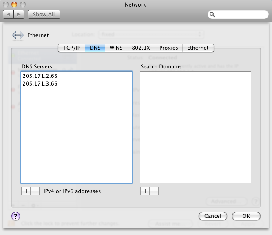Click the forward navigation arrow

click(x=19, y=14)
